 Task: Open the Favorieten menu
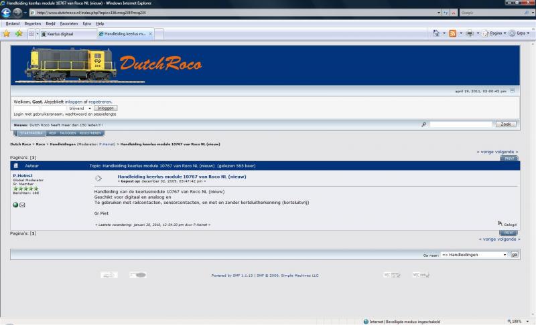(x=69, y=23)
